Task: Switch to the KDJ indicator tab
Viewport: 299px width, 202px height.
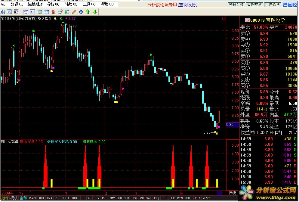Action: click(x=156, y=198)
